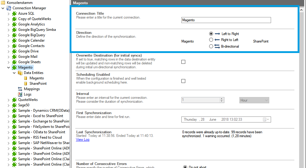Viewport: 306px width, 168px height.
Task: Select Sample - OData to SharePoint
Action: pyautogui.click(x=42, y=132)
